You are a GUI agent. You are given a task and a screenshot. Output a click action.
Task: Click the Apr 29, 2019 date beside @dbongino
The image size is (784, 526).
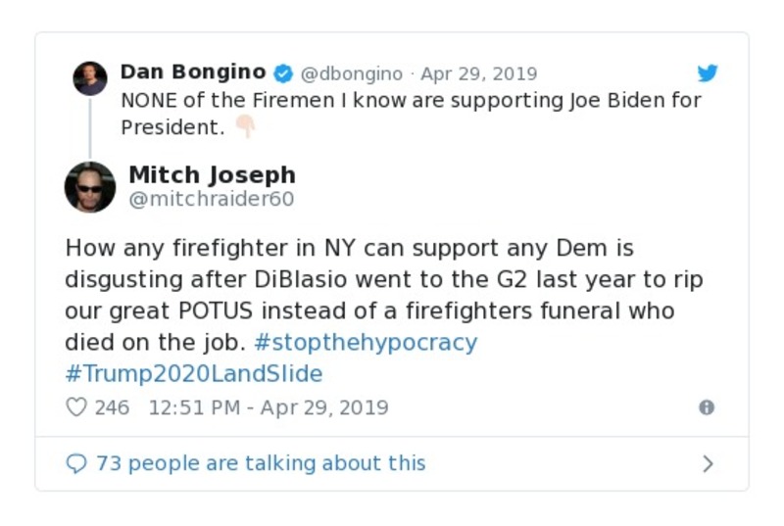point(478,74)
